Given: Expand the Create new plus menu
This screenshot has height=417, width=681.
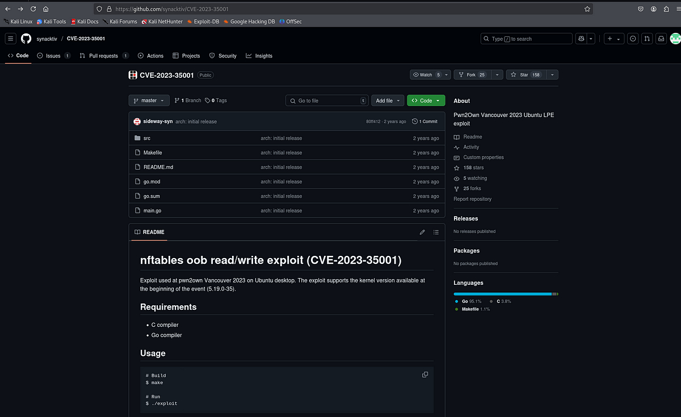Looking at the screenshot, I should pos(613,39).
